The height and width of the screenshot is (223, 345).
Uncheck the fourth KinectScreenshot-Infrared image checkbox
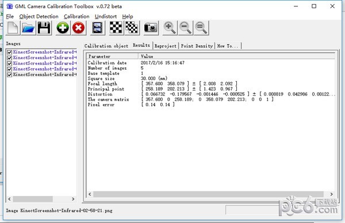click(x=9, y=69)
